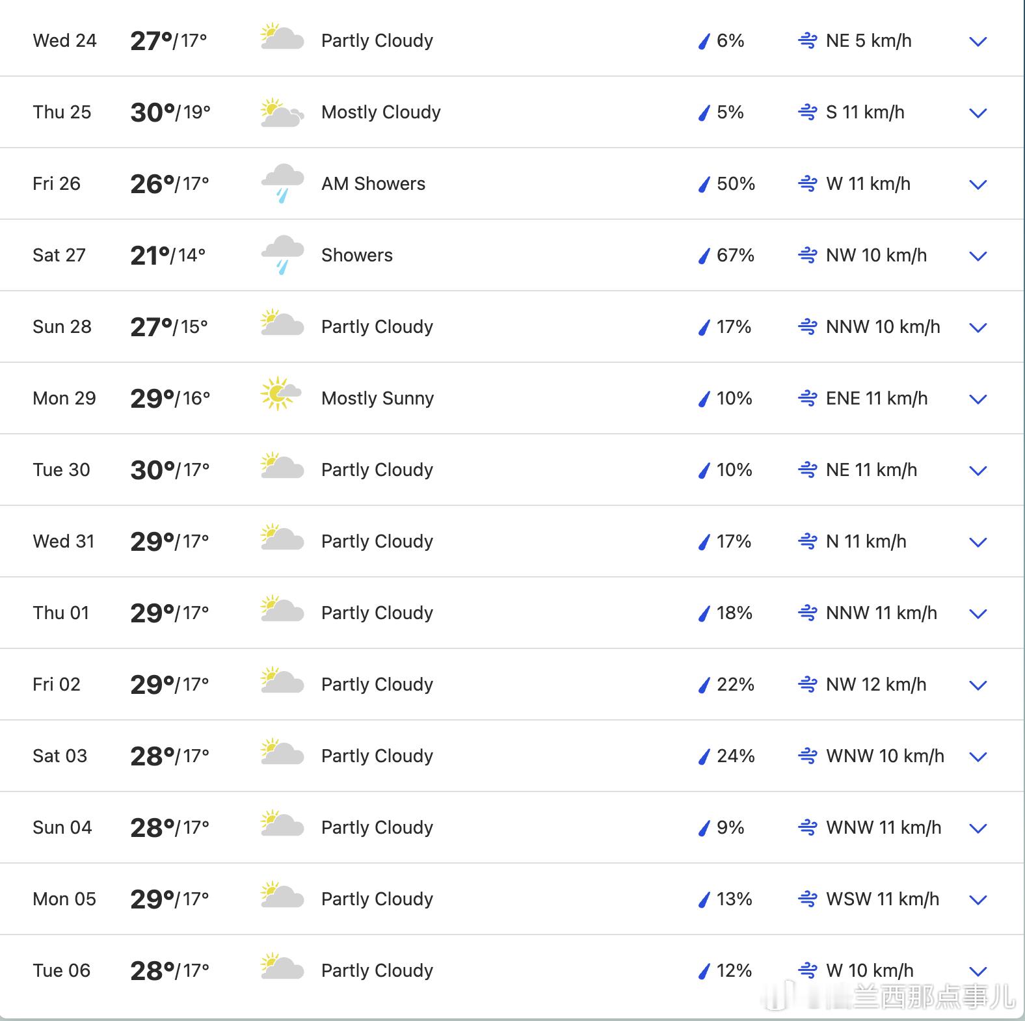Expand the Sat 27 forecast details chevron
Image resolution: width=1025 pixels, height=1021 pixels.
coord(978,256)
